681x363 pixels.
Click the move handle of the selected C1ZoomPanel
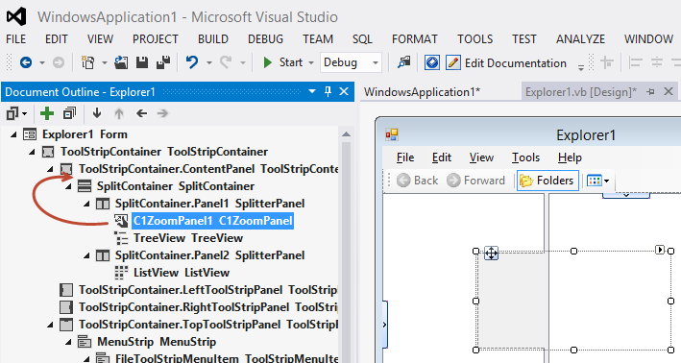[x=491, y=253]
